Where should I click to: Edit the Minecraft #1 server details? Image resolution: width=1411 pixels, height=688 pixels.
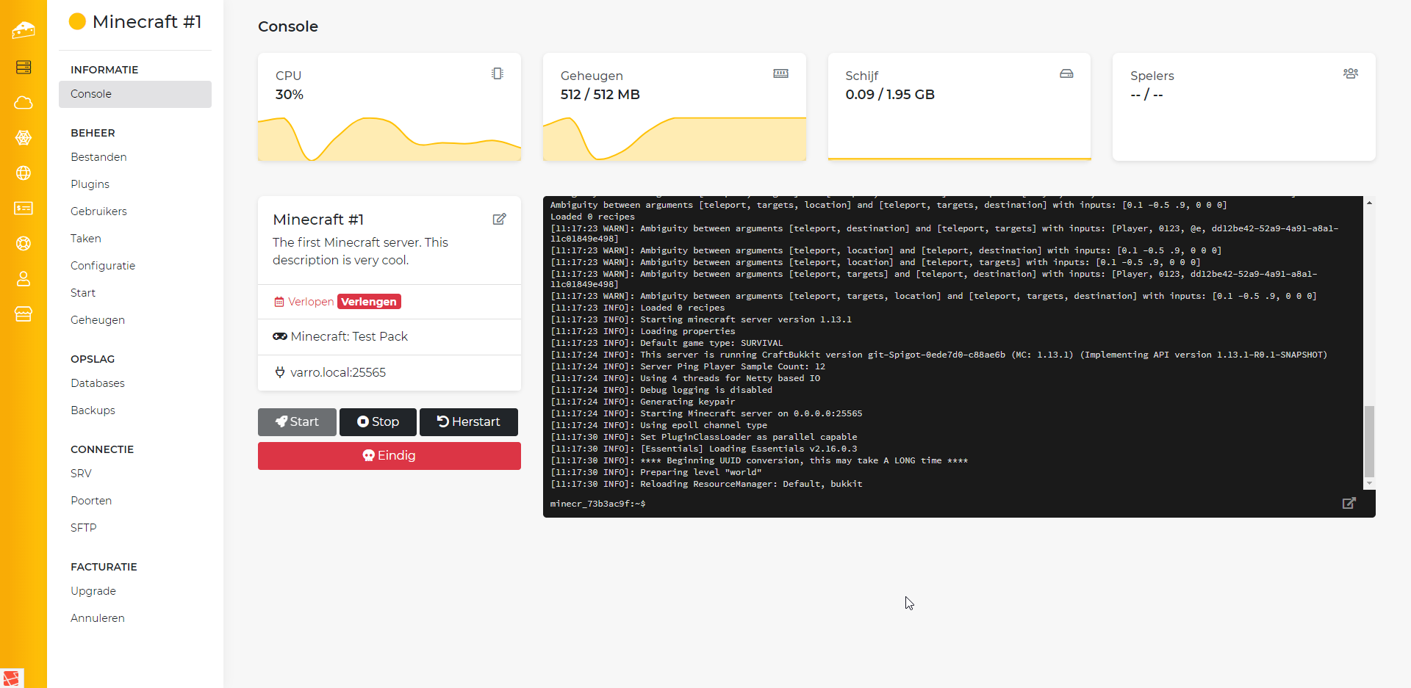point(499,220)
